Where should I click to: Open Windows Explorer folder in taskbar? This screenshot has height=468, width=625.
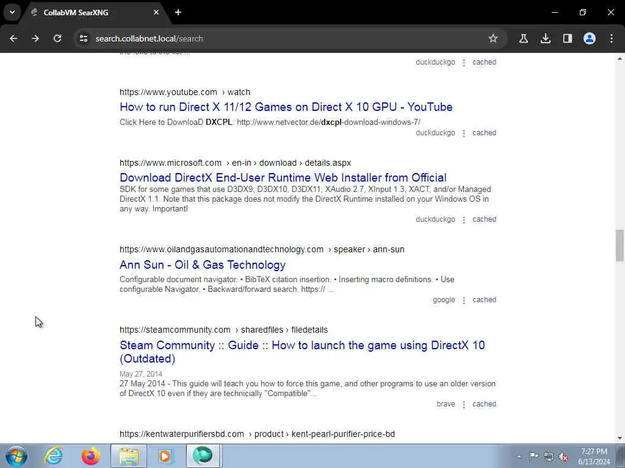pyautogui.click(x=129, y=456)
